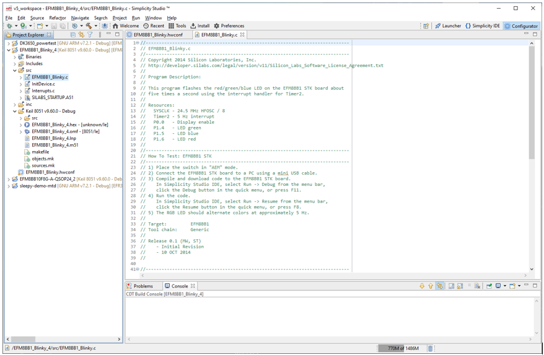Click the Flash Programmer icon in toolbar

[105, 26]
